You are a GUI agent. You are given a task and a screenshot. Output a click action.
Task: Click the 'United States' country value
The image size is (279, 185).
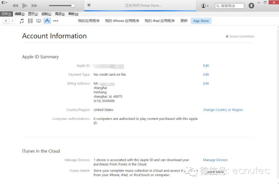click(104, 110)
